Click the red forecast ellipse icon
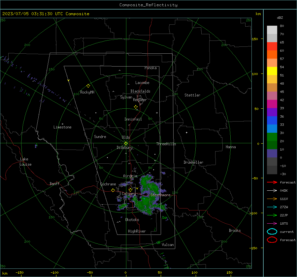Image resolution: width=297 pixels, height=277 pixels. pyautogui.click(x=272, y=239)
